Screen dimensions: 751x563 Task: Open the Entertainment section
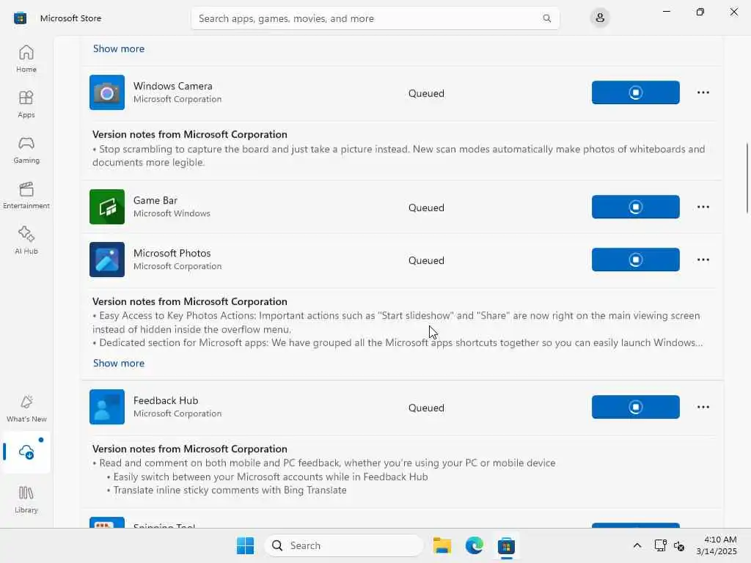26,195
